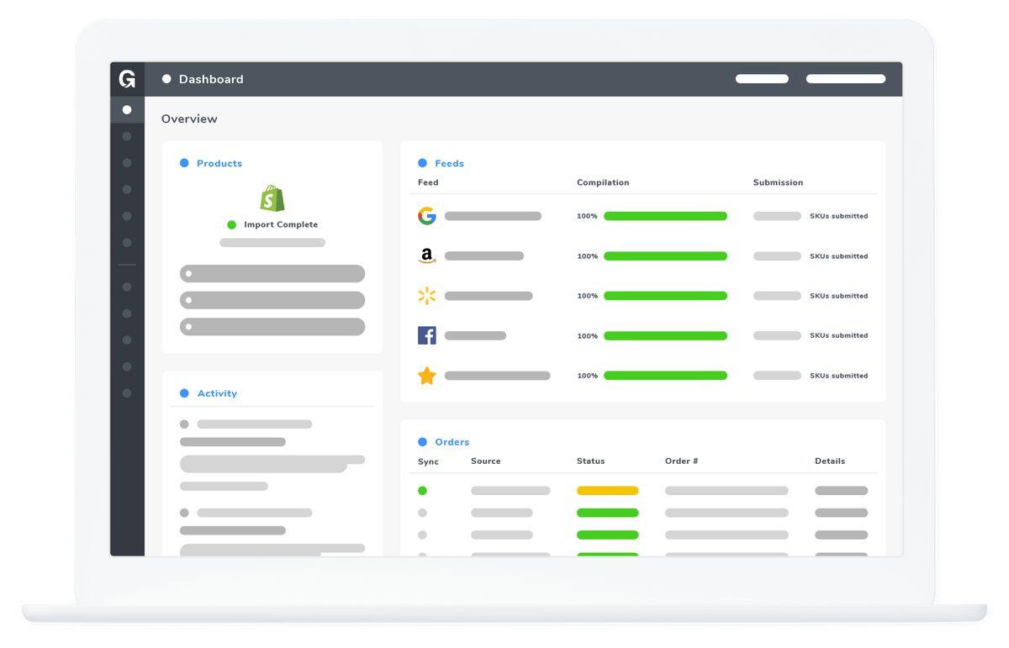Select the Facebook feed icon
Screen dimensions: 1009x648
[x=427, y=335]
